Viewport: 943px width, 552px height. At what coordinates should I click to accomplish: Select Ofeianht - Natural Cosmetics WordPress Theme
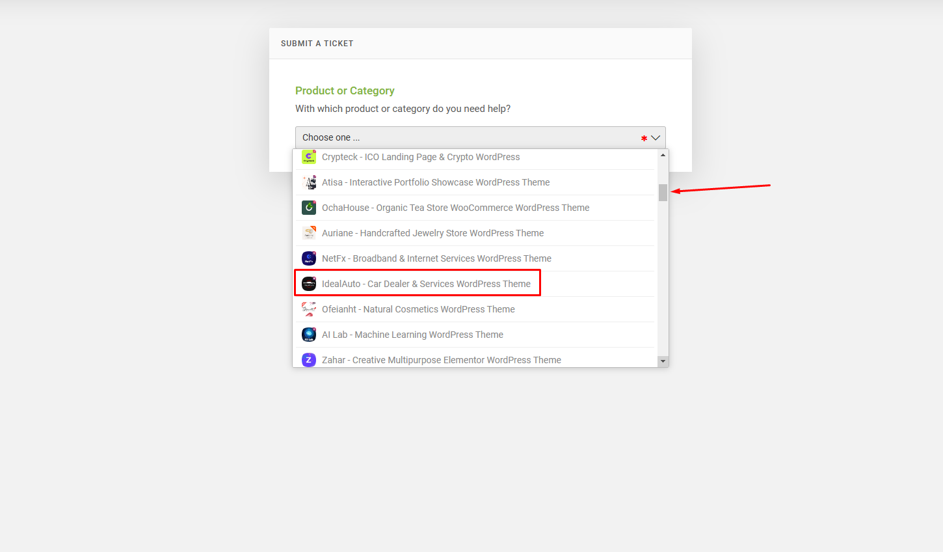[x=475, y=309]
